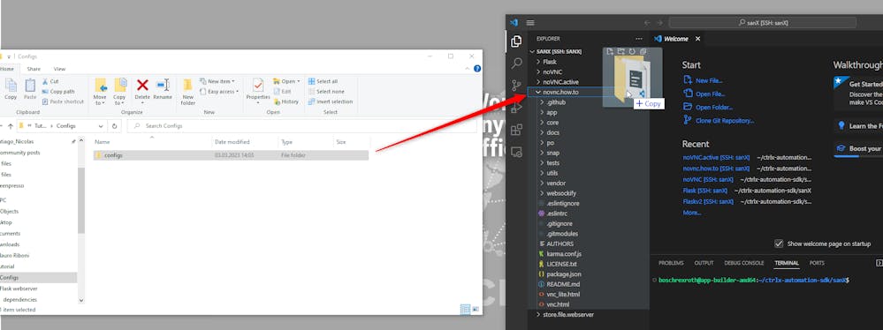The width and height of the screenshot is (883, 330).
Task: Click the New folder button in ribbon
Action: tap(188, 92)
